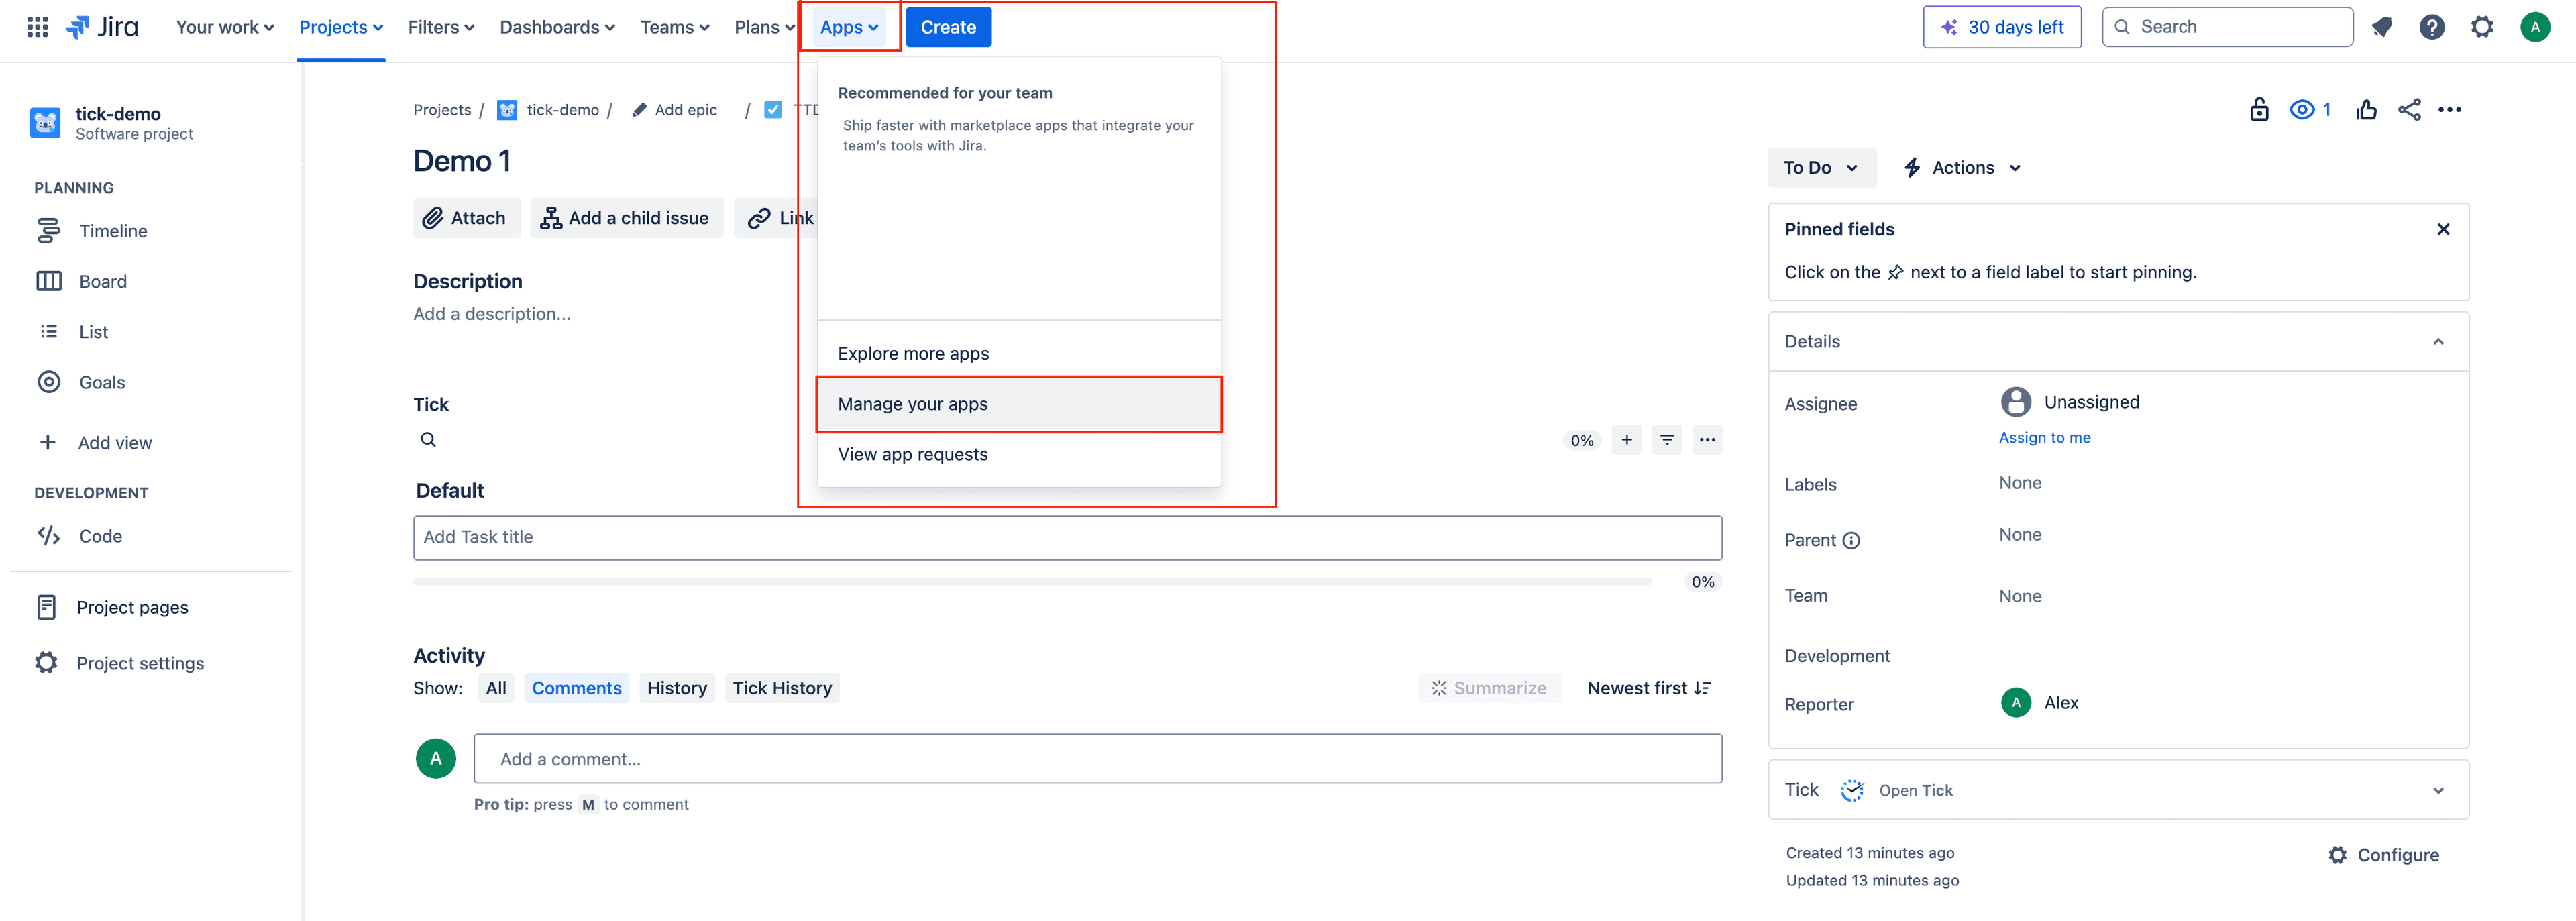Click the Jira logo
Screen dimensions: 2576x921
coord(102,27)
